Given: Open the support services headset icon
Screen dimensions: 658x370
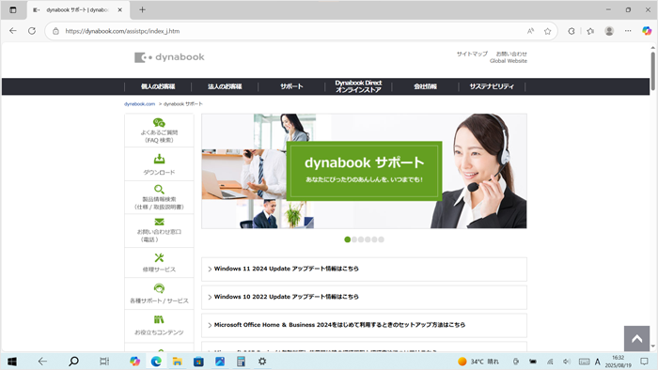Looking at the screenshot, I should pyautogui.click(x=159, y=288).
